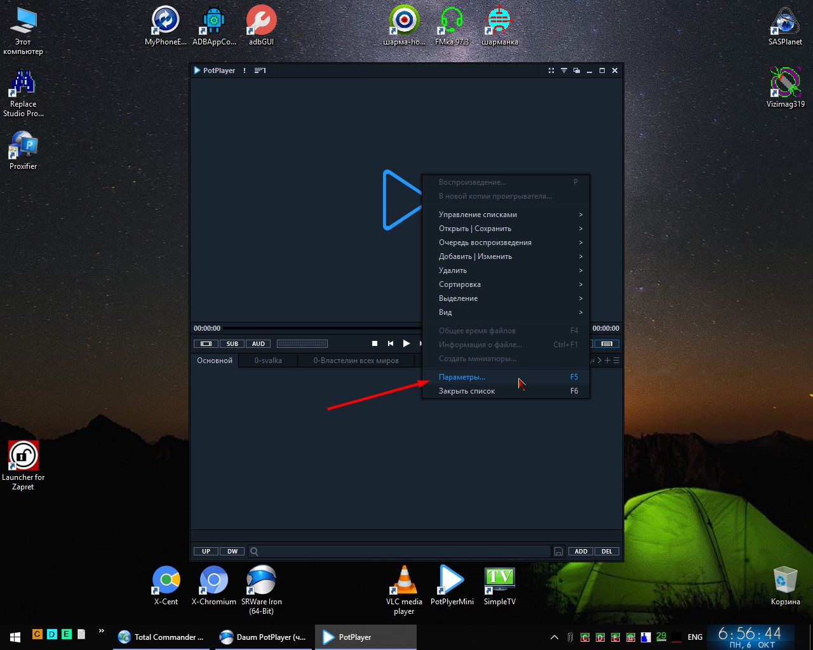
Task: Open the playlist tab menu icon
Action: (x=616, y=361)
